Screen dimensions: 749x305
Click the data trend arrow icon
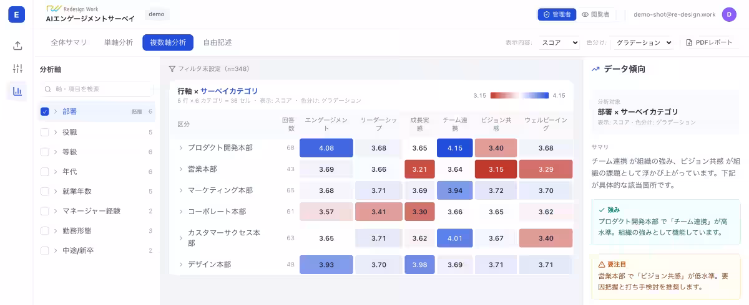[595, 69]
